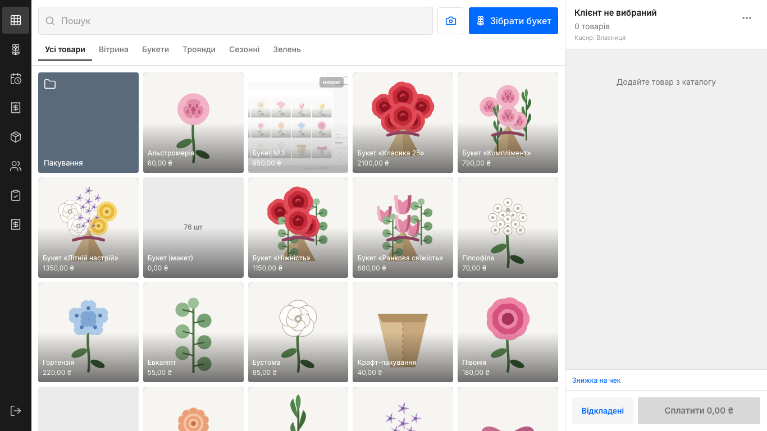The image size is (767, 431).
Task: Open the receipt icon below the calendar in the sidebar
Action: (x=16, y=108)
